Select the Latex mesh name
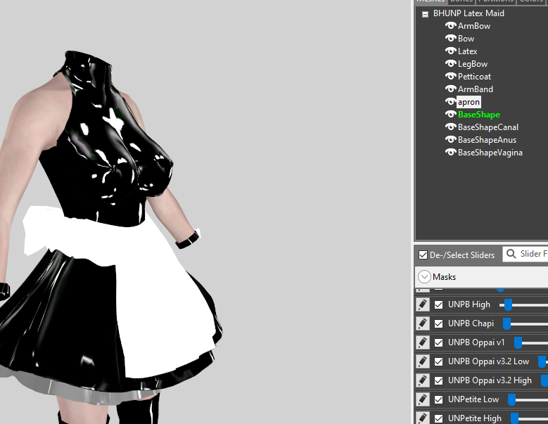This screenshot has height=424, width=548. [x=468, y=51]
